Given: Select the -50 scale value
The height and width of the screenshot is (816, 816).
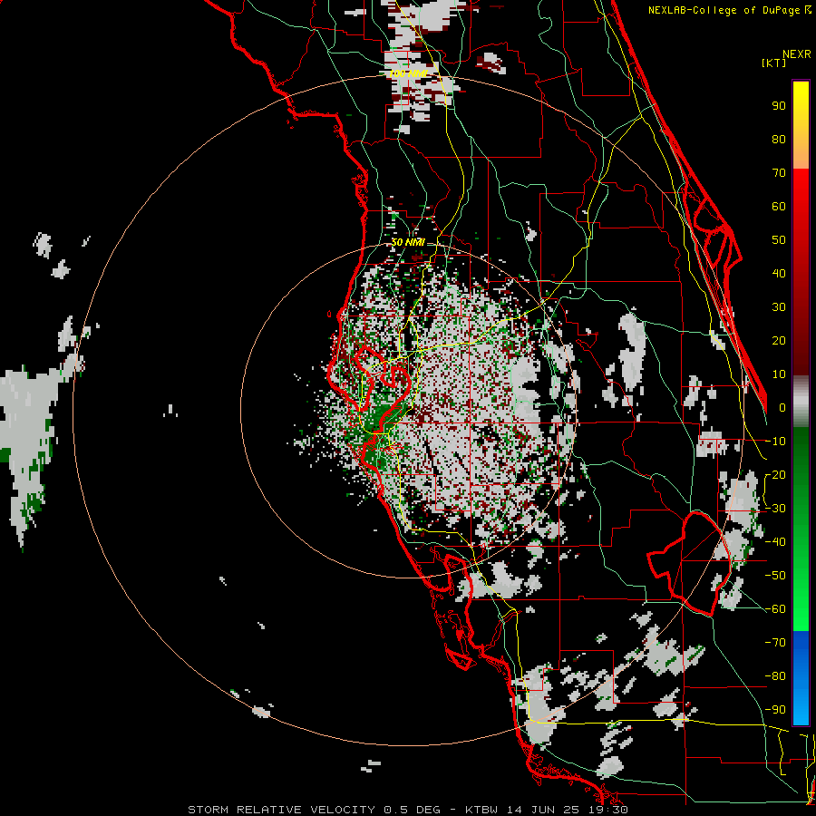Looking at the screenshot, I should point(776,576).
